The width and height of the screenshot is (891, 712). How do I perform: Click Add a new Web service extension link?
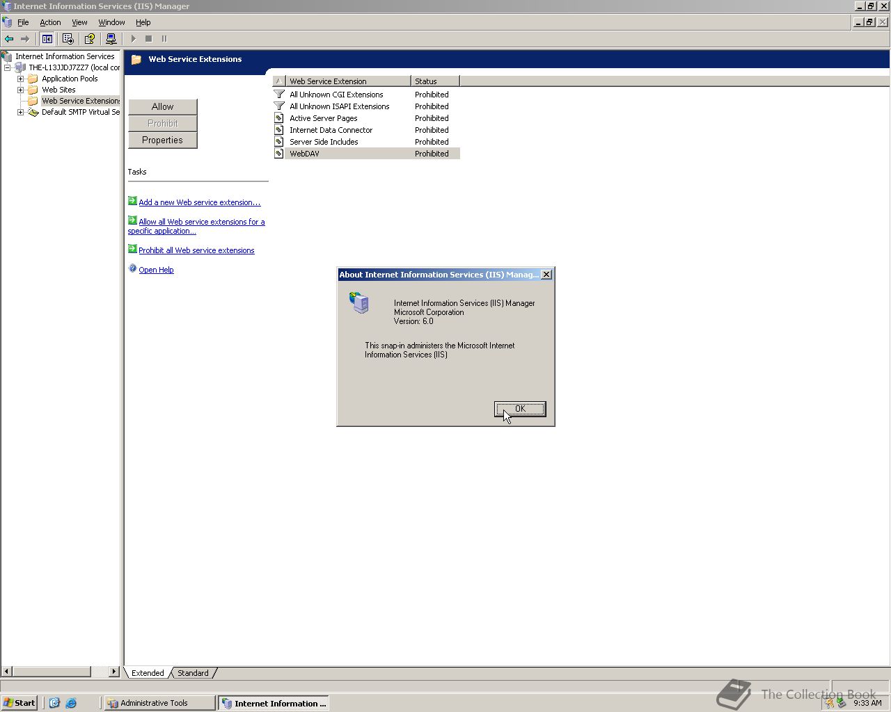tap(200, 202)
